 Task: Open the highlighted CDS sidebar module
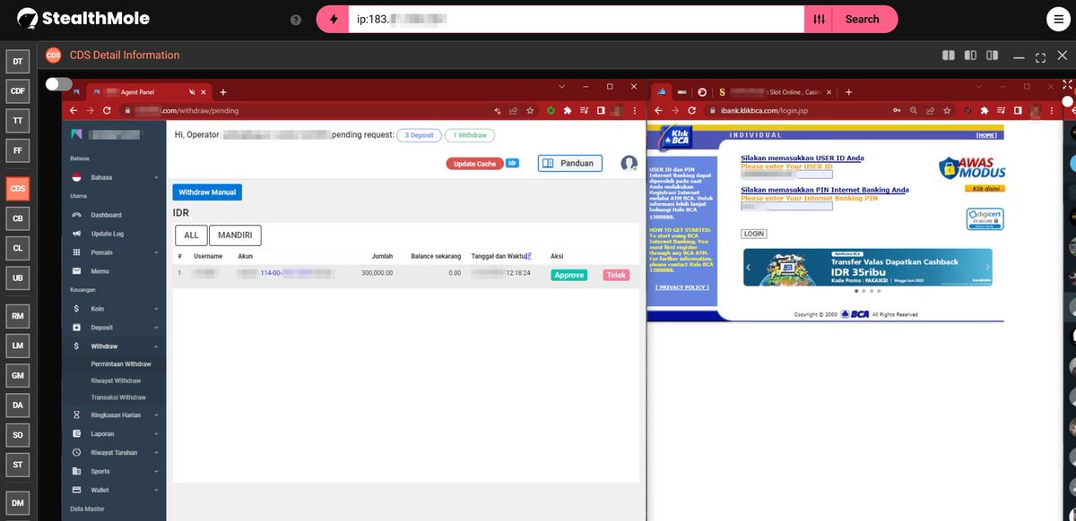[x=18, y=189]
